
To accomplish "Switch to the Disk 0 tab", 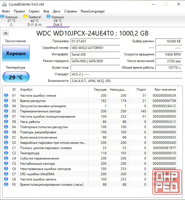I will click(x=58, y=21).
